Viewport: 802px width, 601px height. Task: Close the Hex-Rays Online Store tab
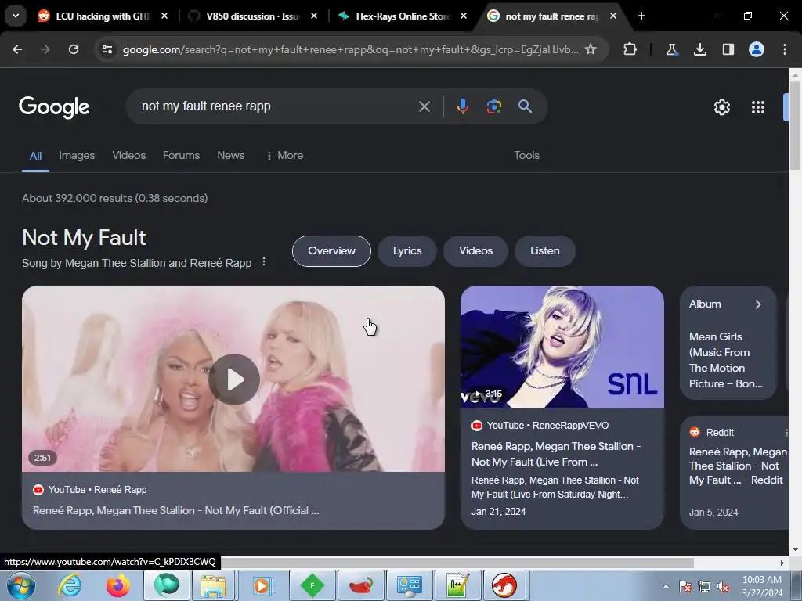pos(464,16)
